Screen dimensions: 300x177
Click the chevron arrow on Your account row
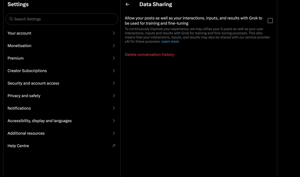[114, 33]
